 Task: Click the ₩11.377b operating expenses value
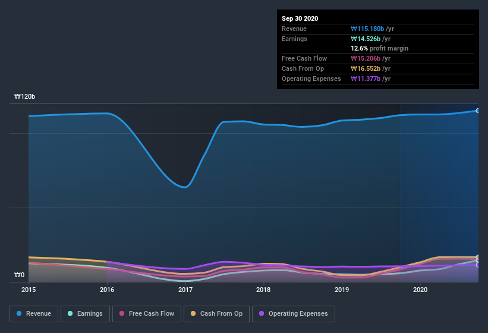pos(366,78)
